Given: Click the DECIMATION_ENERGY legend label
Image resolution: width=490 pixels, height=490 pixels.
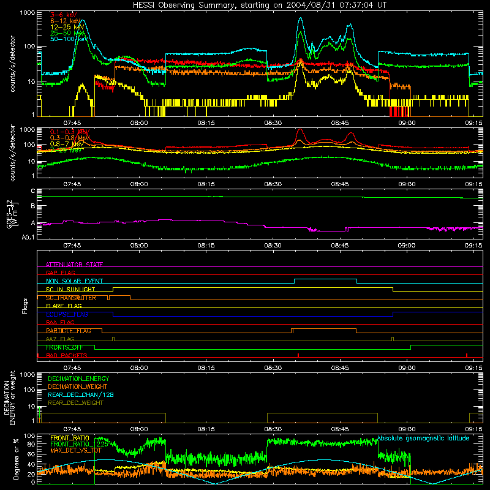Looking at the screenshot, I should coord(78,379).
